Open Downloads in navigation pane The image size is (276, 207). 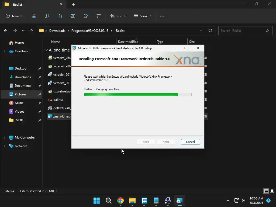point(23,77)
